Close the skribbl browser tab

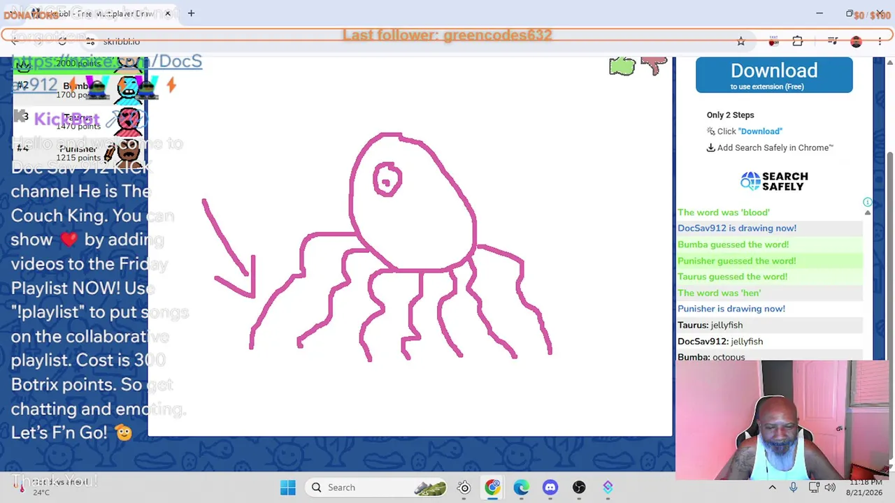click(167, 13)
